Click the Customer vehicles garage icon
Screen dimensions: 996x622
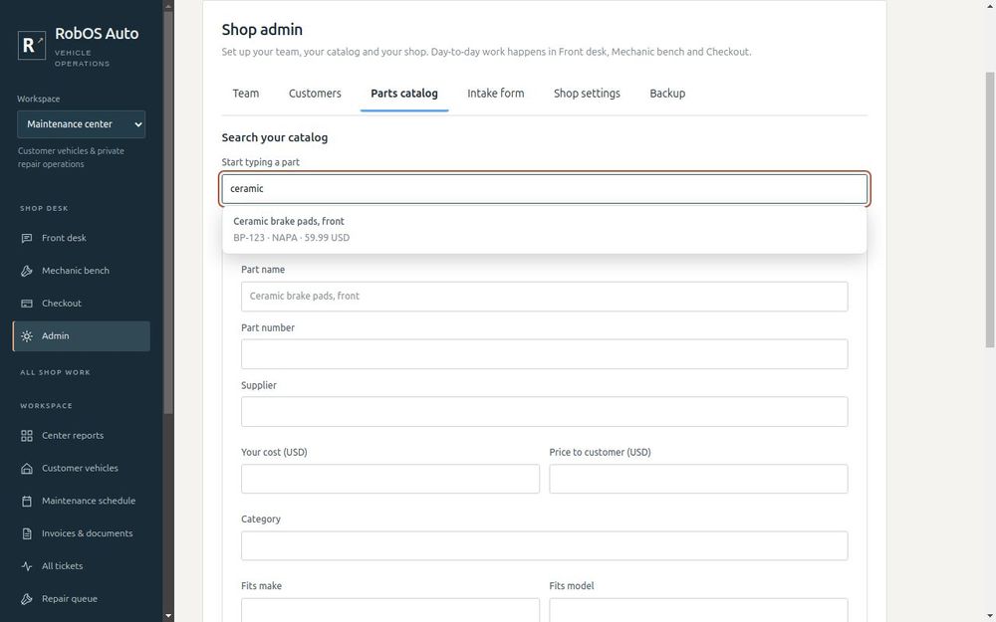[x=27, y=469]
